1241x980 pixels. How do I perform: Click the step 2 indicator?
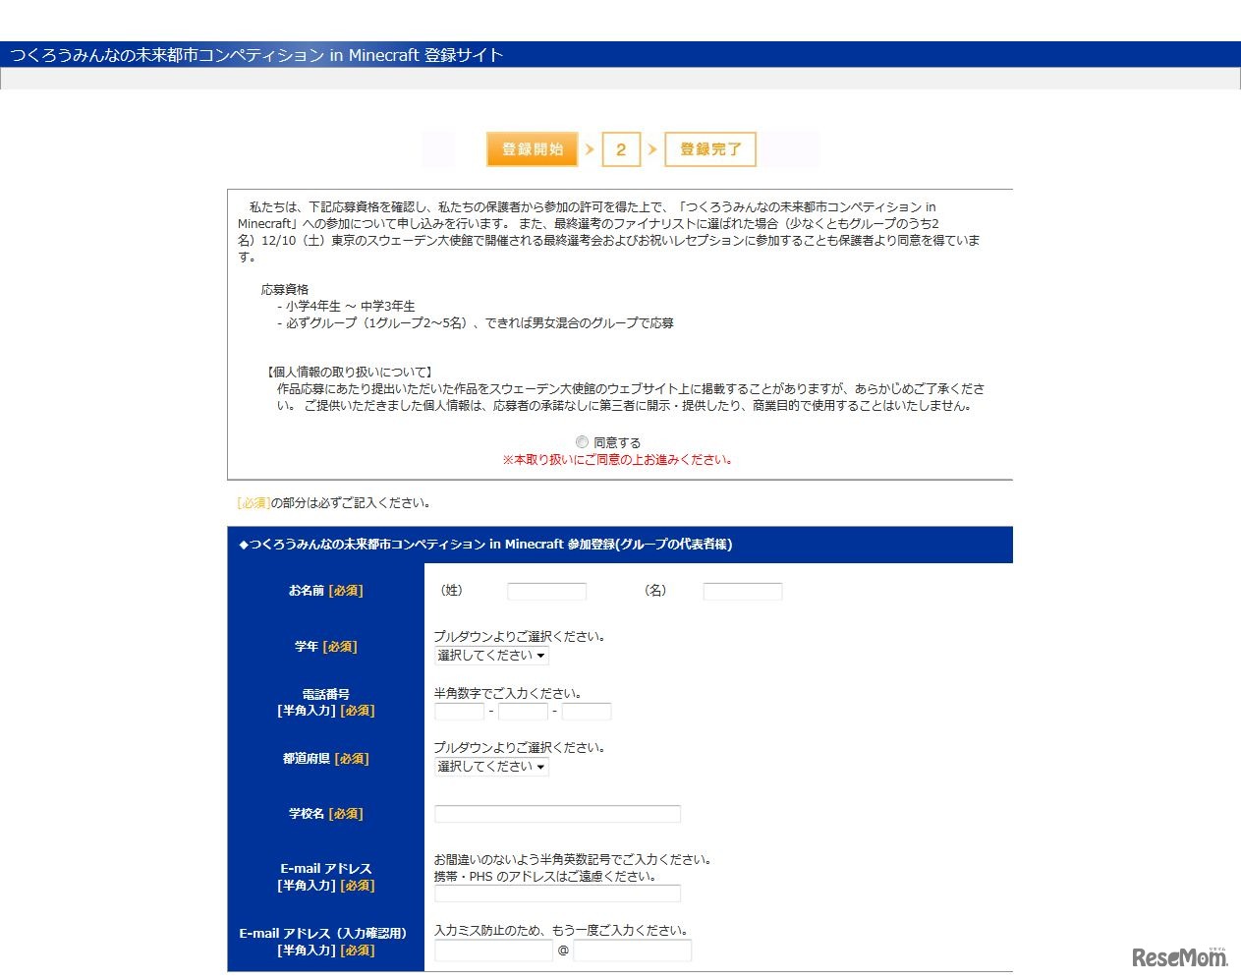click(621, 149)
